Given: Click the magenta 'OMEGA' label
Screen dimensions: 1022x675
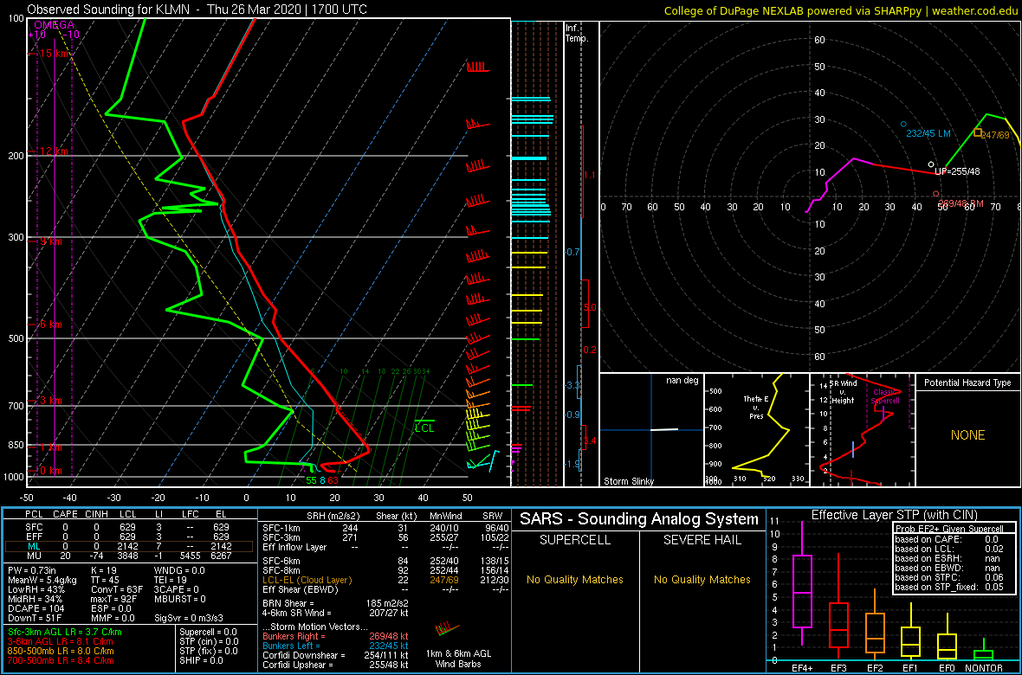Looking at the screenshot, I should coord(54,24).
